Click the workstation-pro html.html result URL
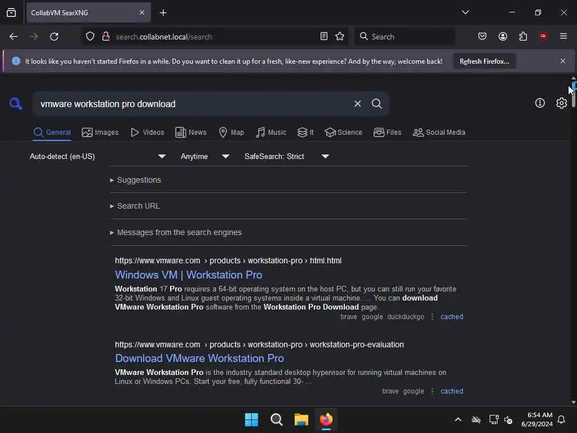577x433 pixels. point(228,260)
